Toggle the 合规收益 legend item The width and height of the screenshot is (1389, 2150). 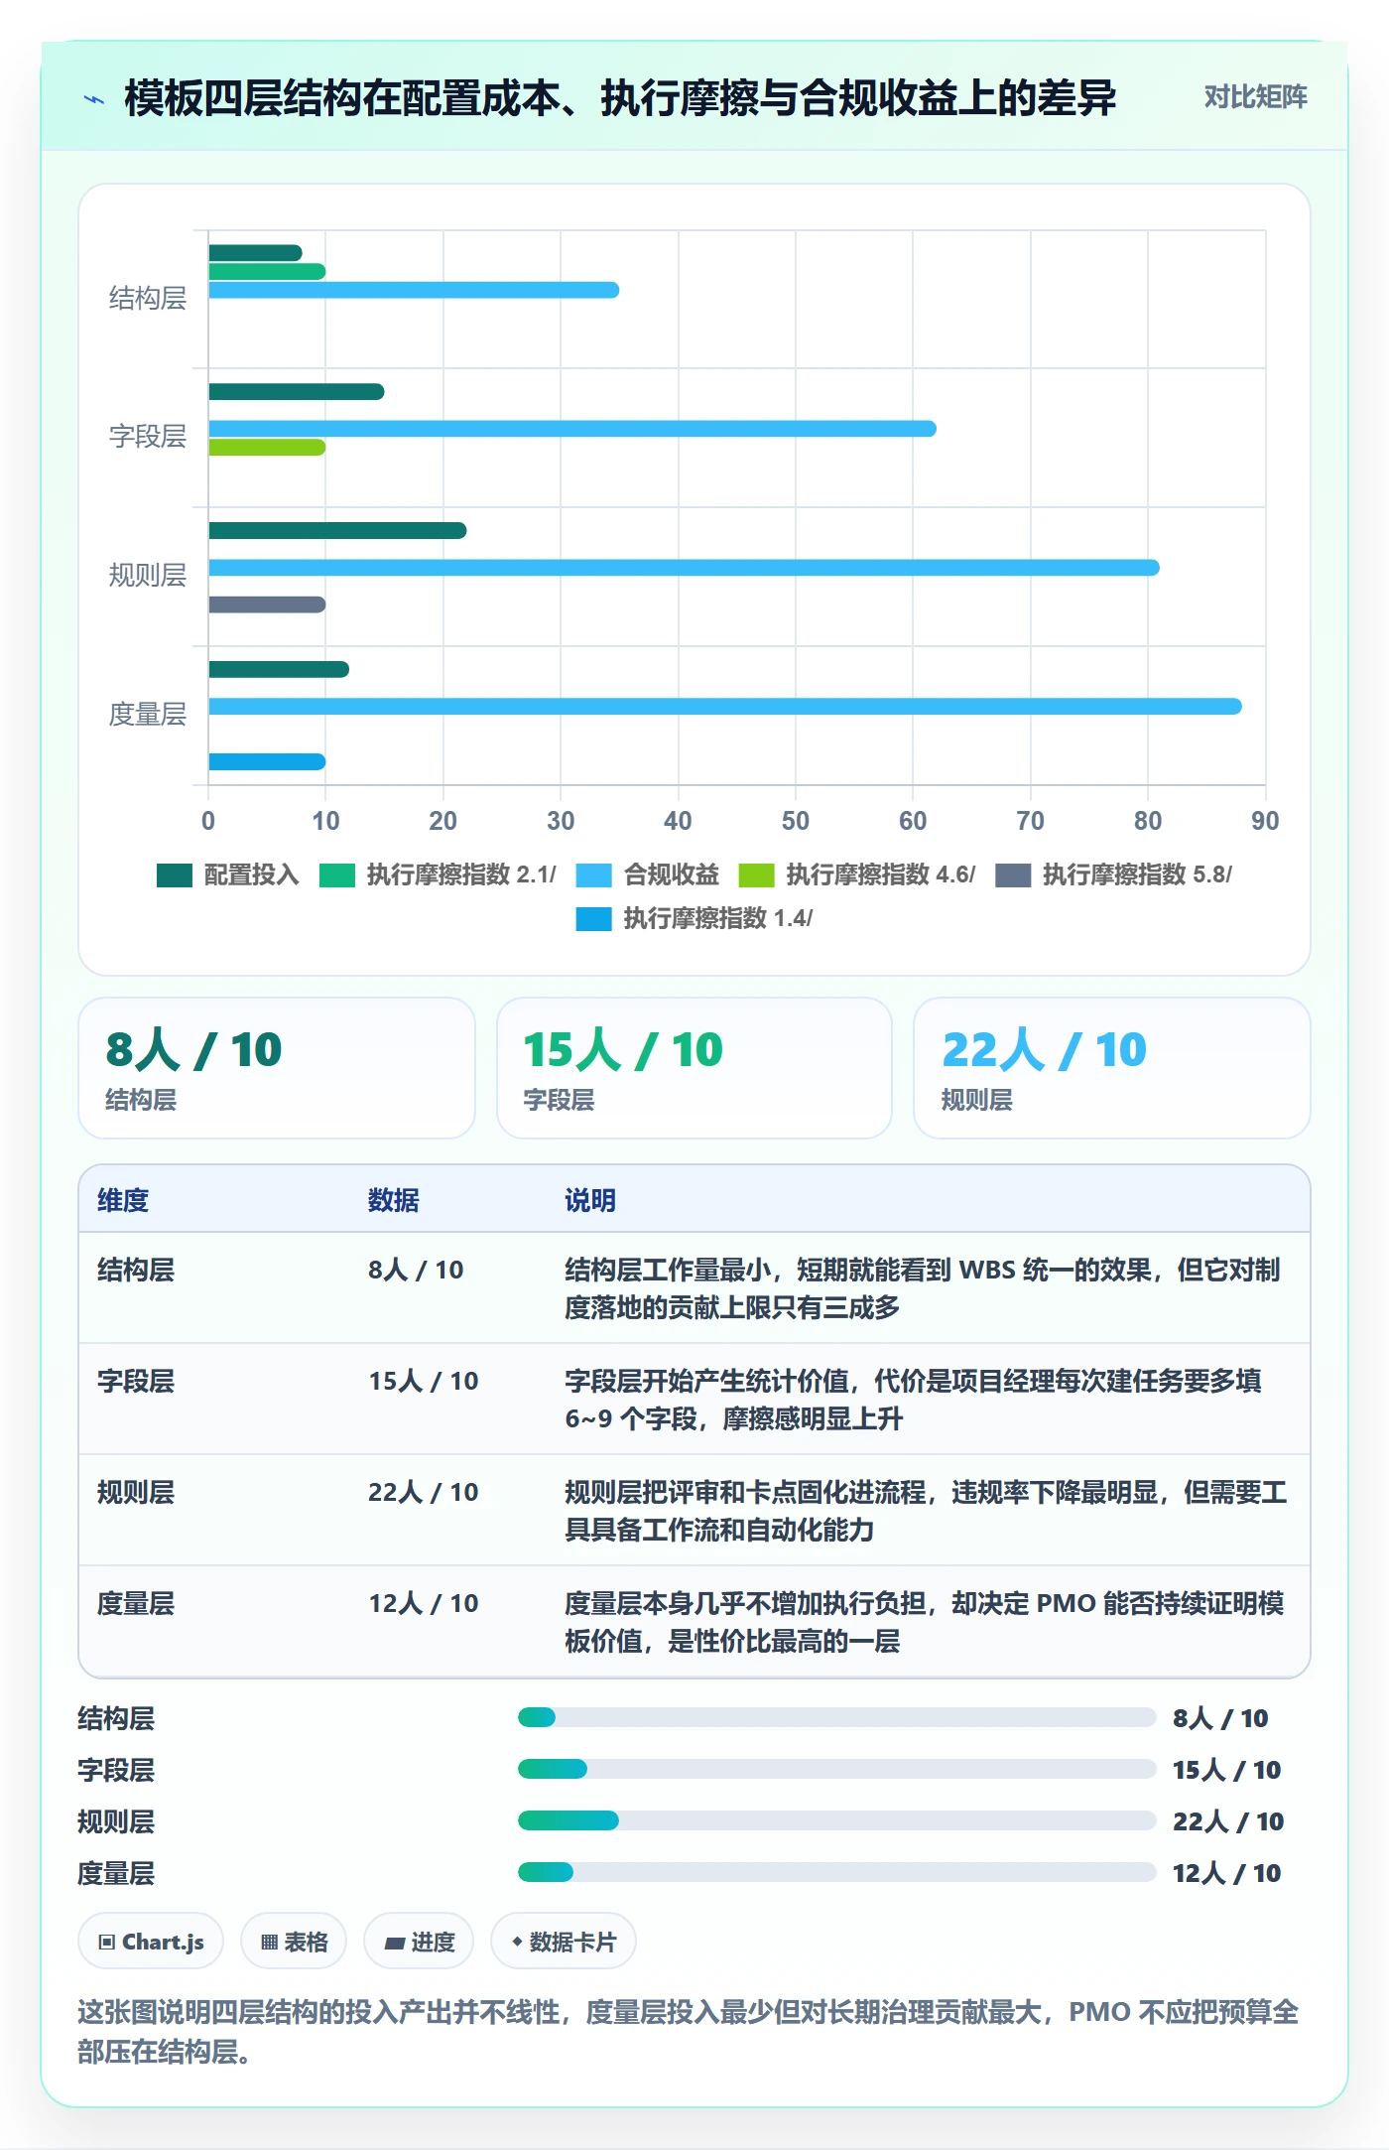pos(647,875)
